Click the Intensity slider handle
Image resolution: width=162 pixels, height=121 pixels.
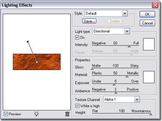(x=129, y=46)
